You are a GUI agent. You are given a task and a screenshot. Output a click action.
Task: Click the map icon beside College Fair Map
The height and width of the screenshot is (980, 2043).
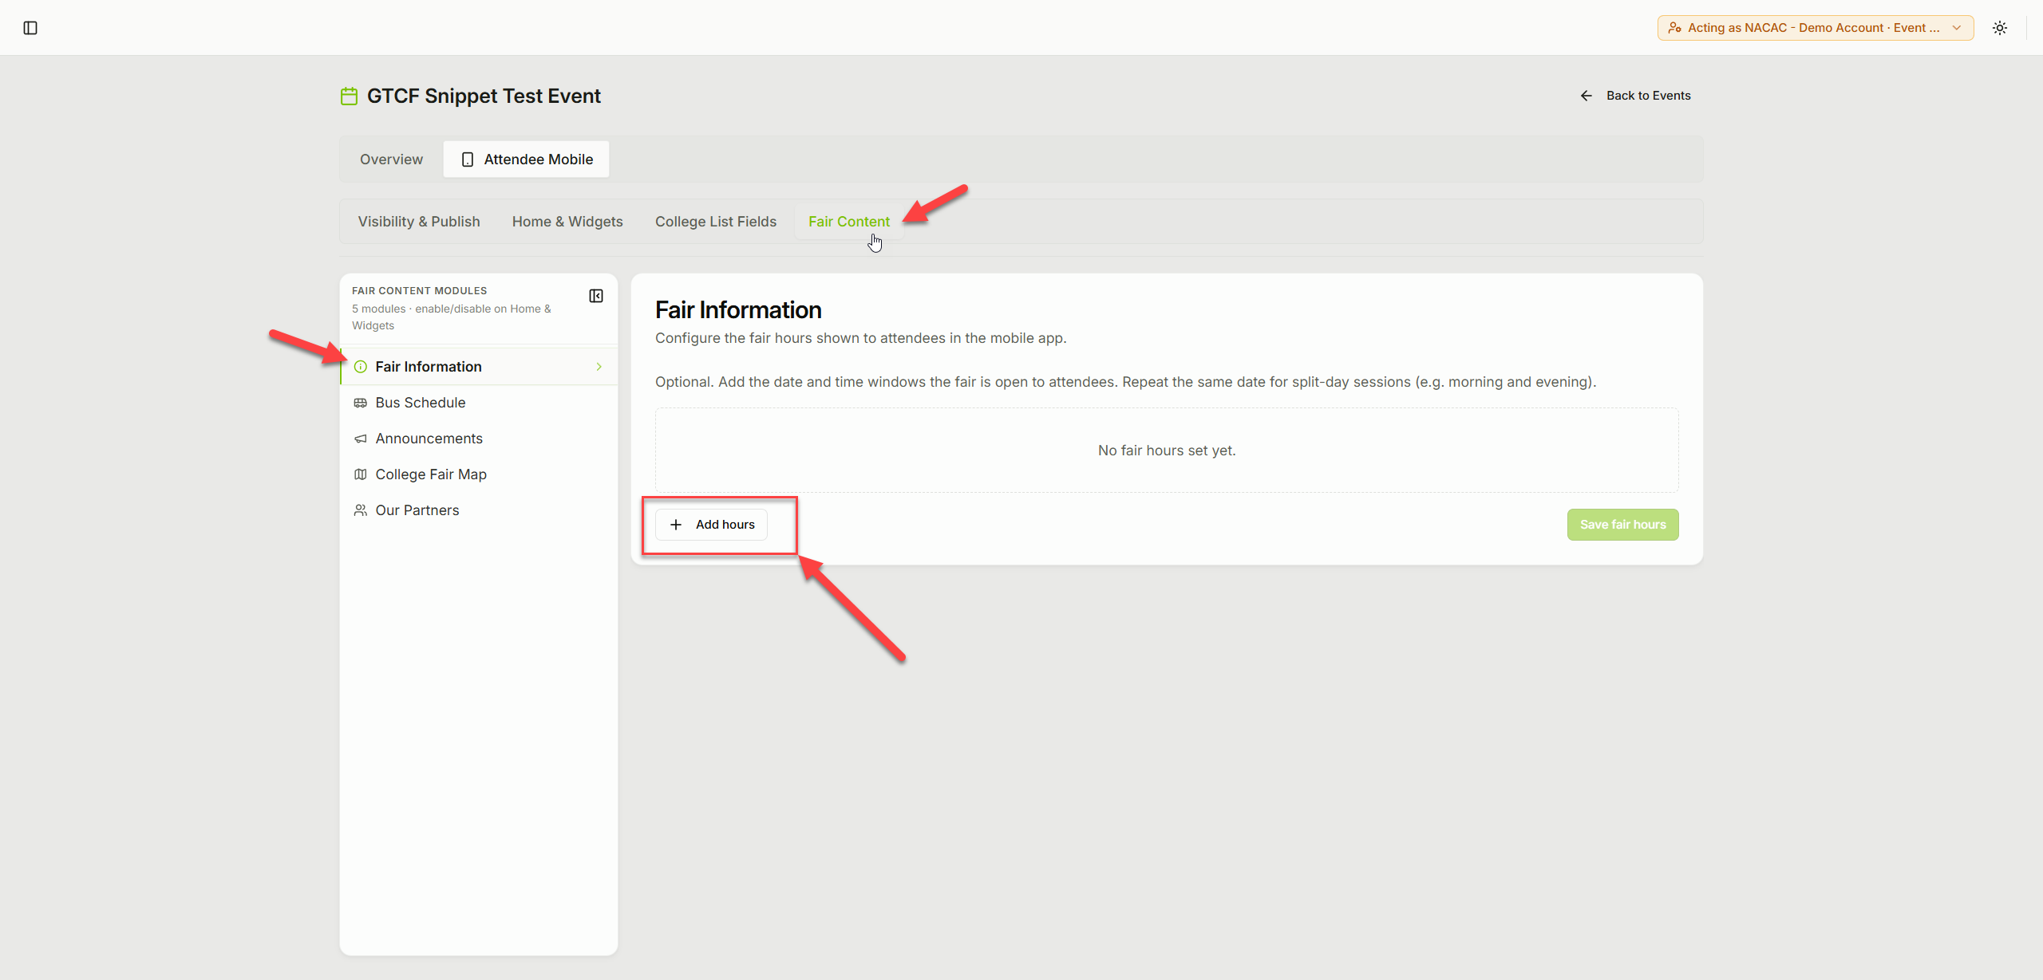click(x=361, y=474)
